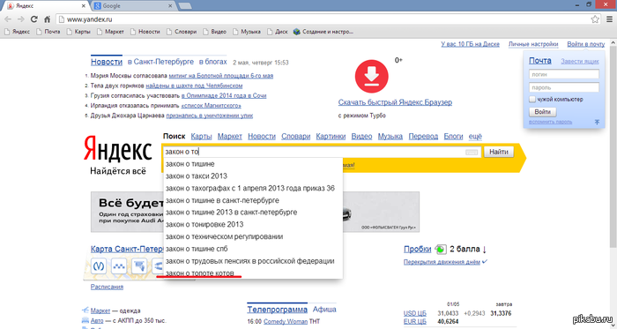
Task: Click the browser forward arrow
Action: [x=21, y=19]
